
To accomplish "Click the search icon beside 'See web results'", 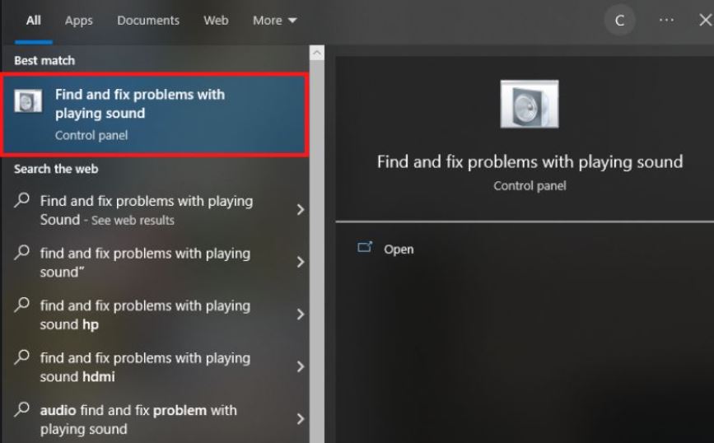I will (22, 200).
